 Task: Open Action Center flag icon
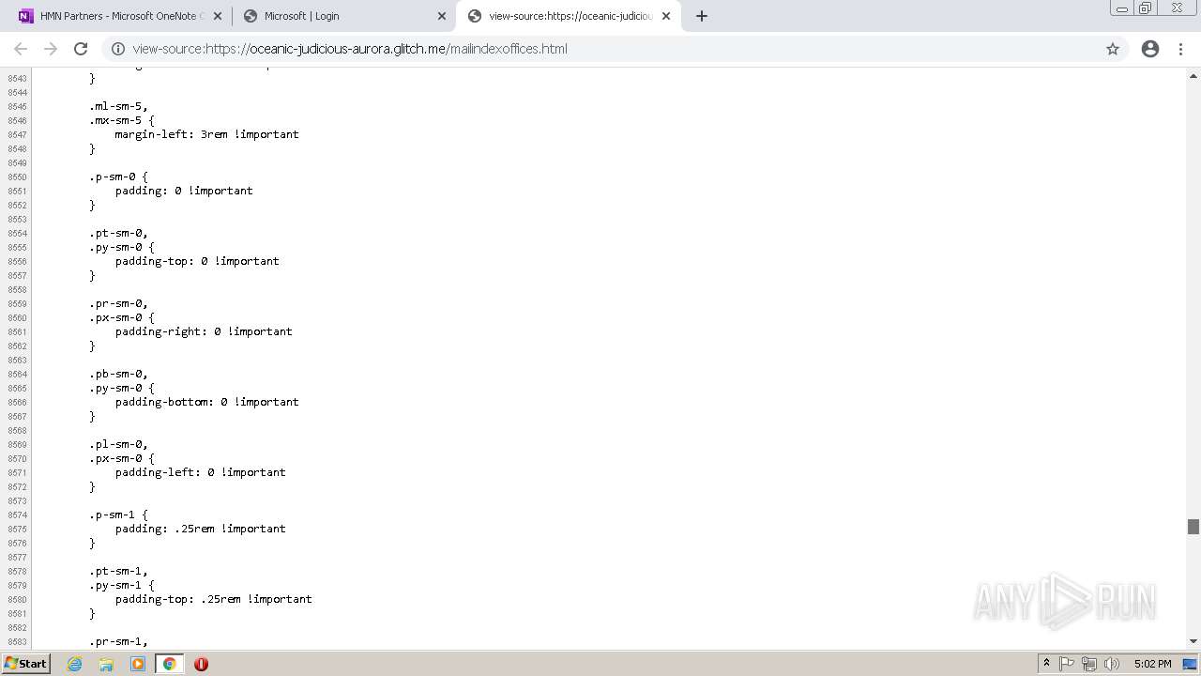[1067, 664]
